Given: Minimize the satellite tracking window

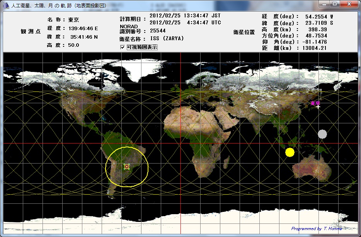Looking at the screenshot, I should (325, 4).
